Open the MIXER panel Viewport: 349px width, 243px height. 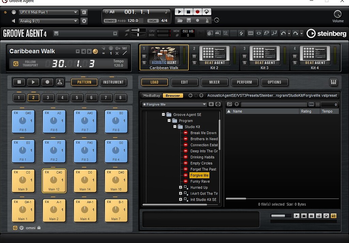point(214,82)
